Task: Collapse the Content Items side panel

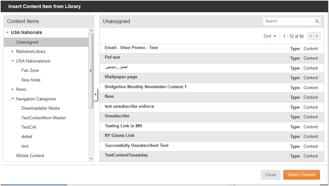Action: pos(95,94)
